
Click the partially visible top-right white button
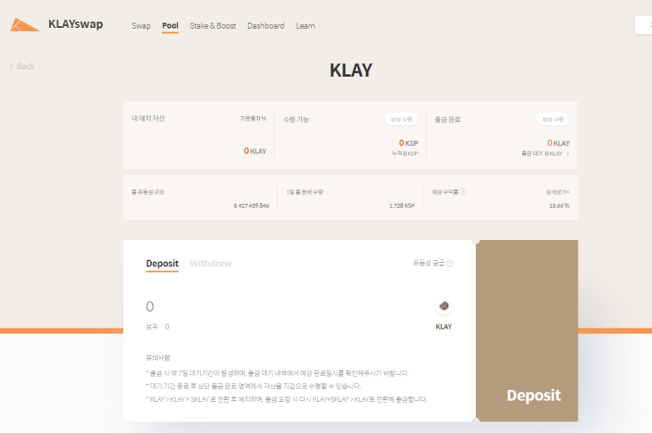[644, 25]
